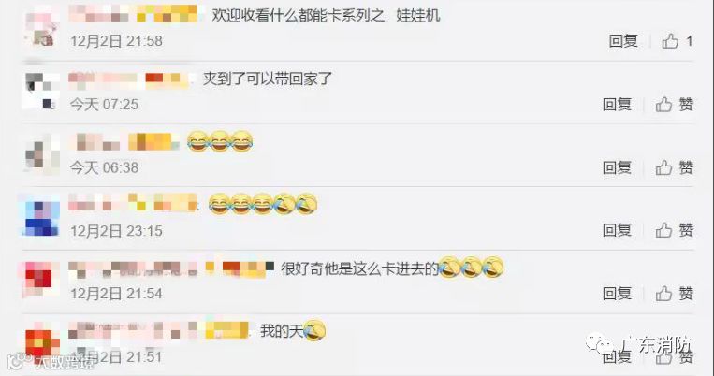Viewport: 714px width, 376px height.
Task: Click username before 我的天 comment
Action: click(x=158, y=331)
